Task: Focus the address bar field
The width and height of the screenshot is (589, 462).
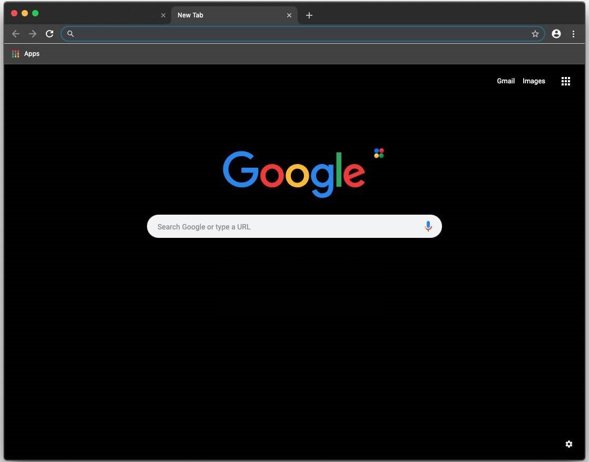Action: [x=303, y=34]
